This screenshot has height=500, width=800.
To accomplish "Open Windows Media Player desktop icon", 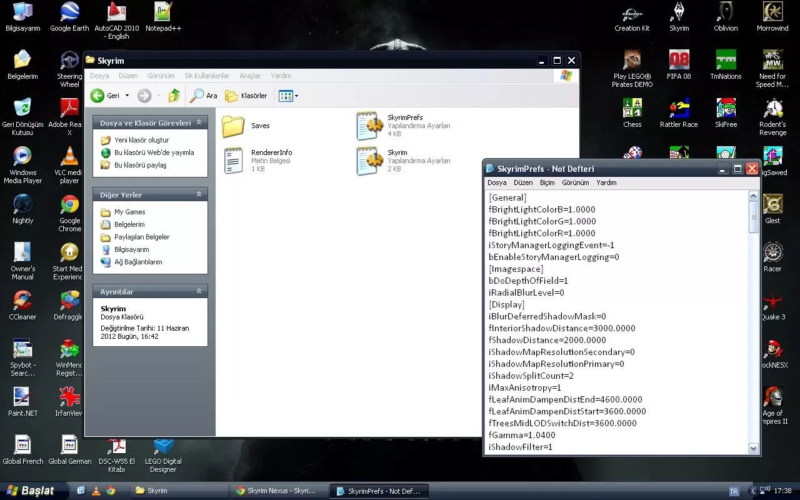I will [22, 165].
